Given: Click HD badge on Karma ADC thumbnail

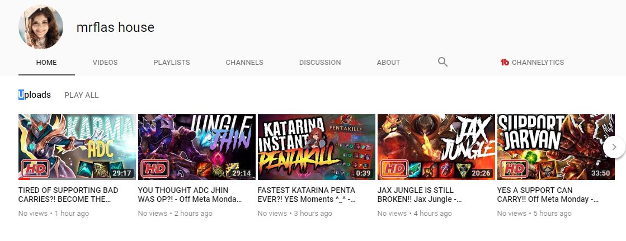Looking at the screenshot, I should [35, 169].
